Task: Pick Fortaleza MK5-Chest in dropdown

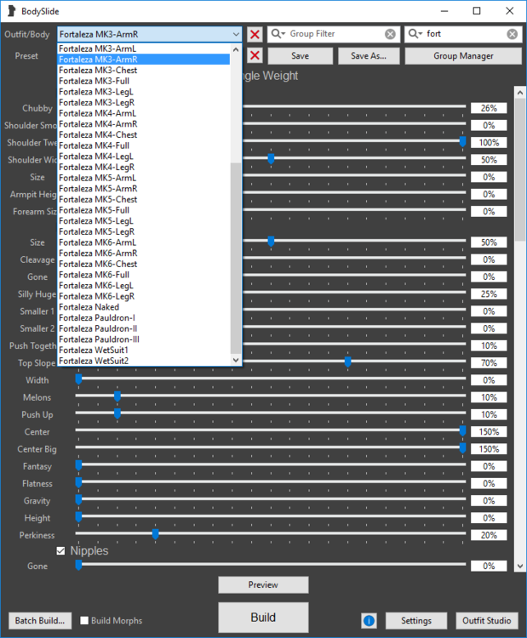Action: pyautogui.click(x=144, y=199)
